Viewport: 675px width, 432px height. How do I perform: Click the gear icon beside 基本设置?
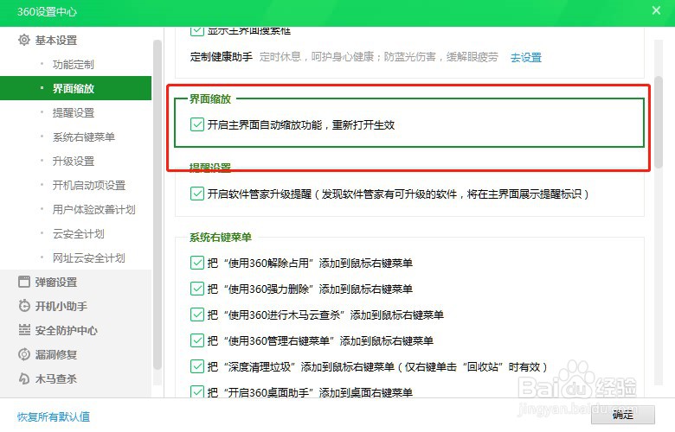pyautogui.click(x=24, y=40)
